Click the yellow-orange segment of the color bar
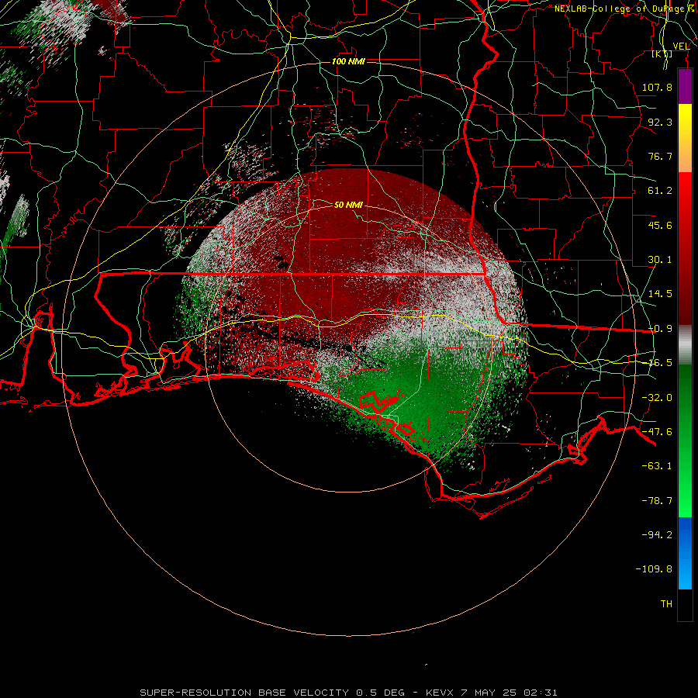The image size is (698, 698). 685,138
